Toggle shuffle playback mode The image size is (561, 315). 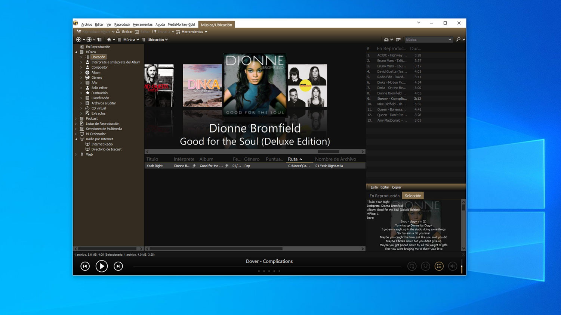pos(425,266)
